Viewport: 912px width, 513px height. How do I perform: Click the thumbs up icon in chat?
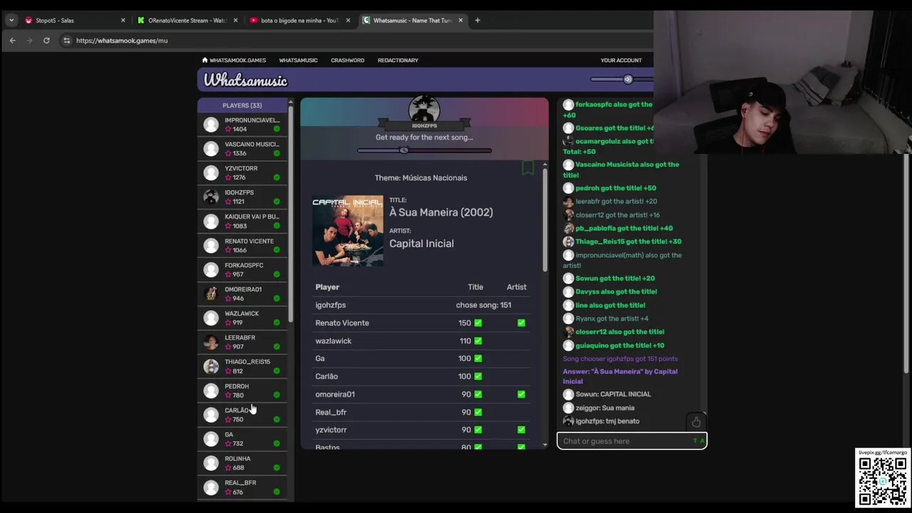pos(696,422)
